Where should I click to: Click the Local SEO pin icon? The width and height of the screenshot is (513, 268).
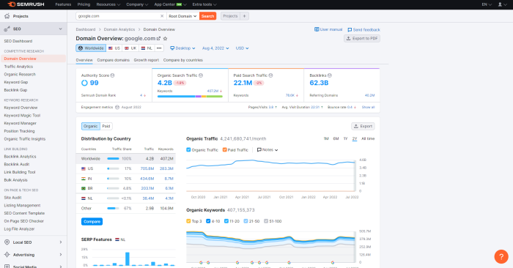tap(7, 242)
